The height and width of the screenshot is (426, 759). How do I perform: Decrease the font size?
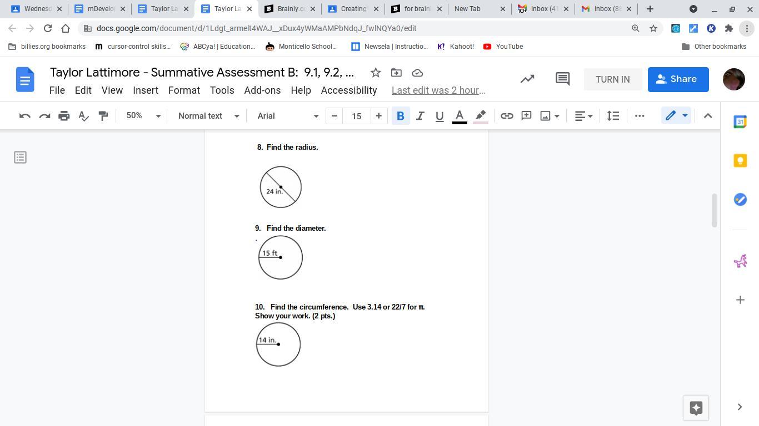(x=334, y=116)
